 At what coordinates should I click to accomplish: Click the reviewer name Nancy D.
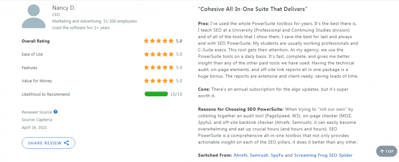[x=64, y=8]
